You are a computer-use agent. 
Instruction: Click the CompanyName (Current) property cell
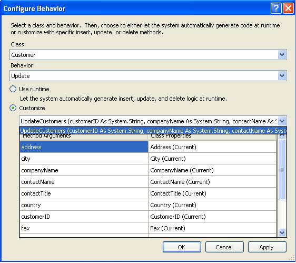(212, 170)
